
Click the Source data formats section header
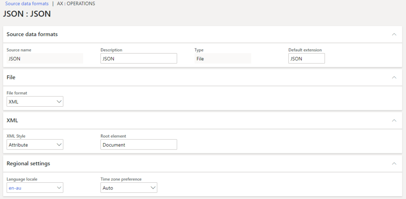[x=32, y=34]
